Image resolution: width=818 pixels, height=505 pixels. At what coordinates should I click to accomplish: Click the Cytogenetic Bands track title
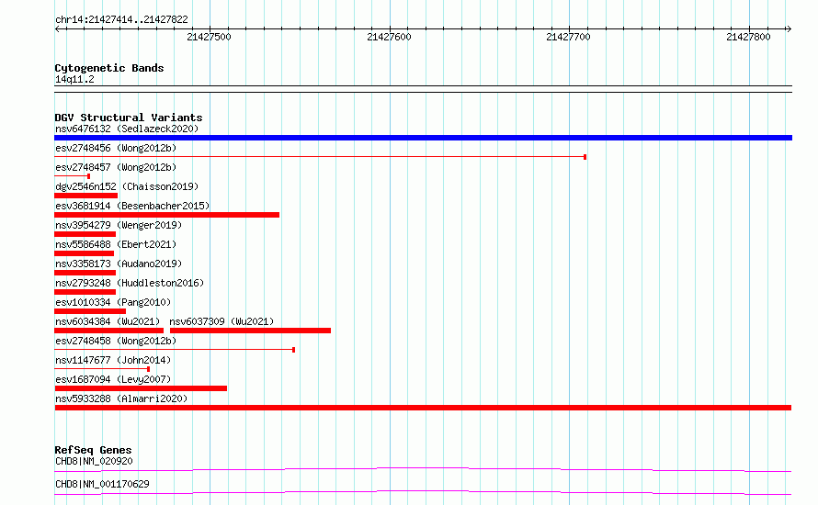click(x=109, y=68)
